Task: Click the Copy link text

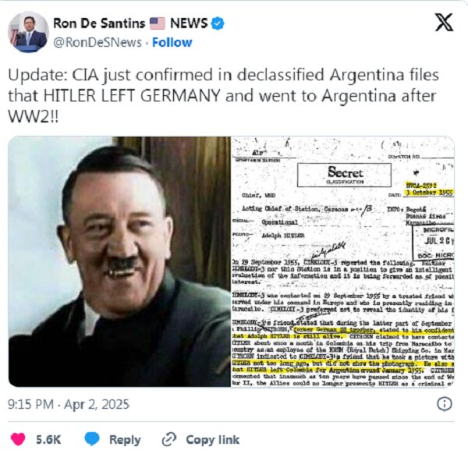Action: (212, 440)
